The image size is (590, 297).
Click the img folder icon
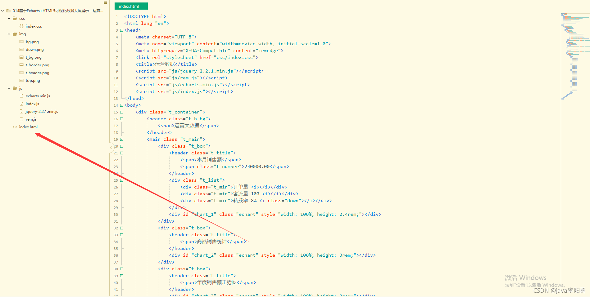point(15,34)
